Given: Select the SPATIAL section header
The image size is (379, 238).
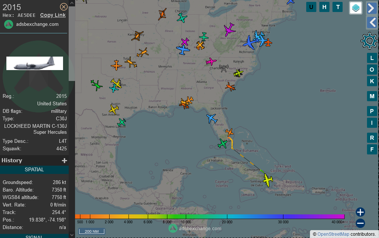Looking at the screenshot, I should click(x=34, y=169).
